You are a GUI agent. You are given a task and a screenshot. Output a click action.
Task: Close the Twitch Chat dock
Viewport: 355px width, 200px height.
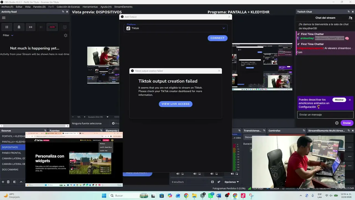pyautogui.click(x=353, y=12)
